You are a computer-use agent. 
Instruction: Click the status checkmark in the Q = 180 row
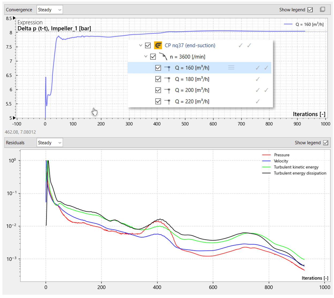tap(257, 79)
